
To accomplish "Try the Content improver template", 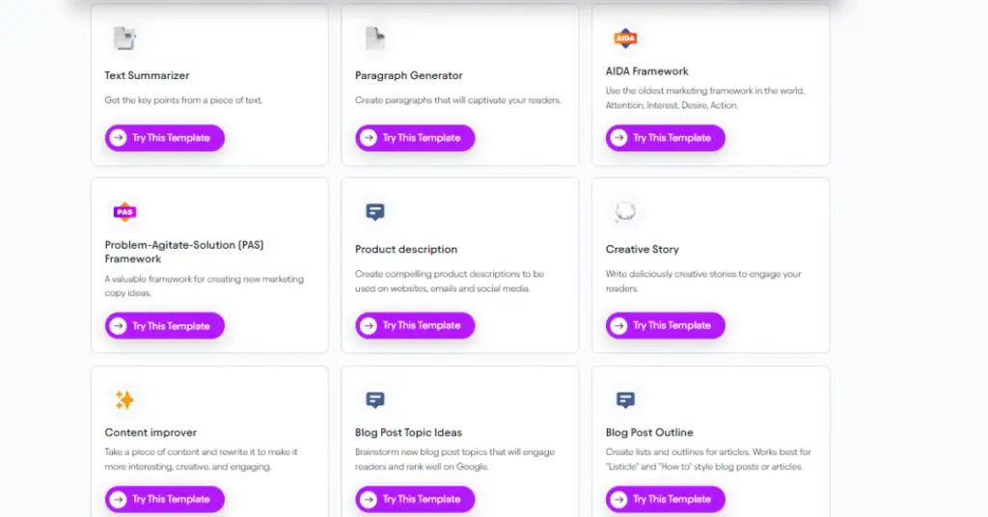I will 164,500.
